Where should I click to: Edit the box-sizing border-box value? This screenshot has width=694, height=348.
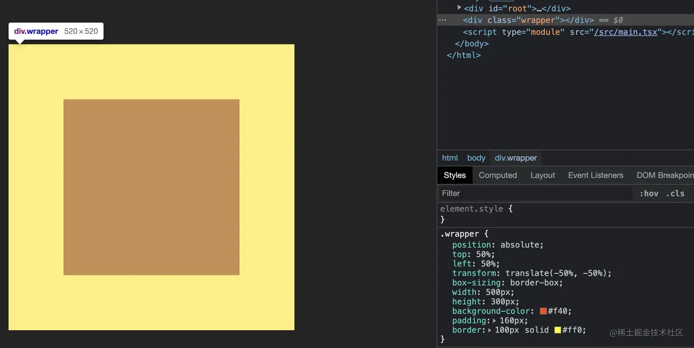coord(534,283)
